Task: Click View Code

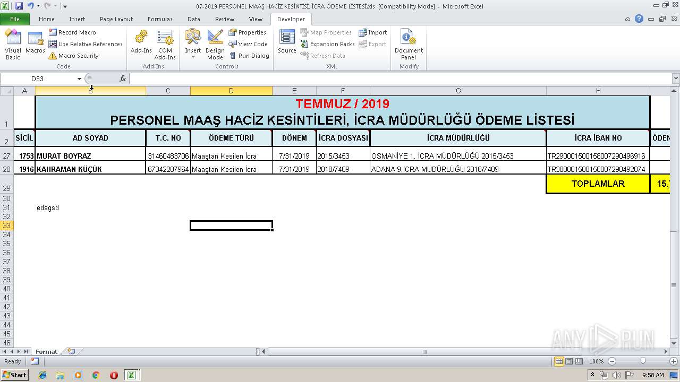Action: tap(248, 44)
